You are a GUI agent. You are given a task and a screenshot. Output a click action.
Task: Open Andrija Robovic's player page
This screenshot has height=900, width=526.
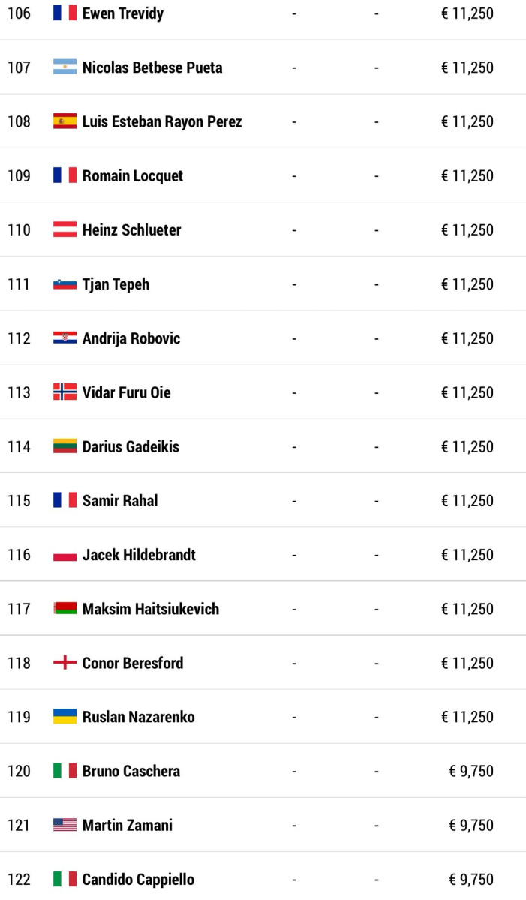pos(131,338)
